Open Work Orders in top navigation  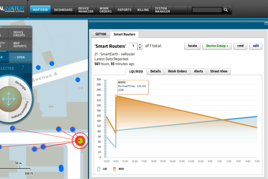[x=105, y=10]
